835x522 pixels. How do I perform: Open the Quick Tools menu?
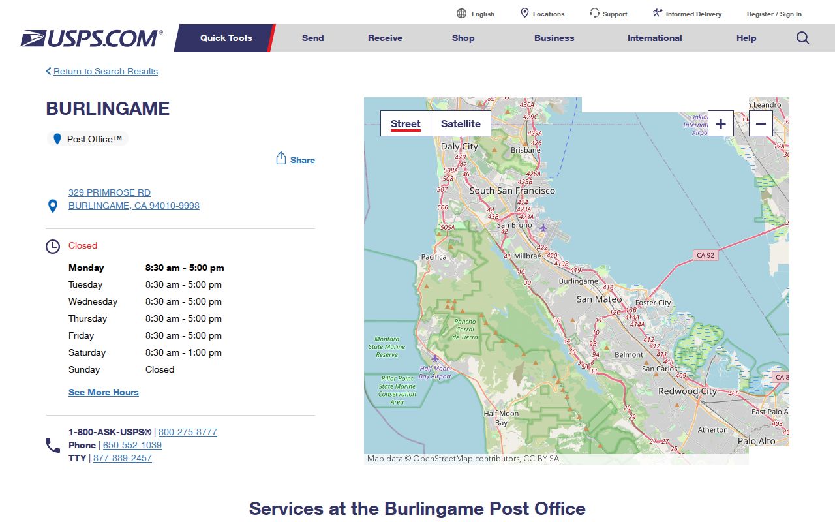click(226, 38)
